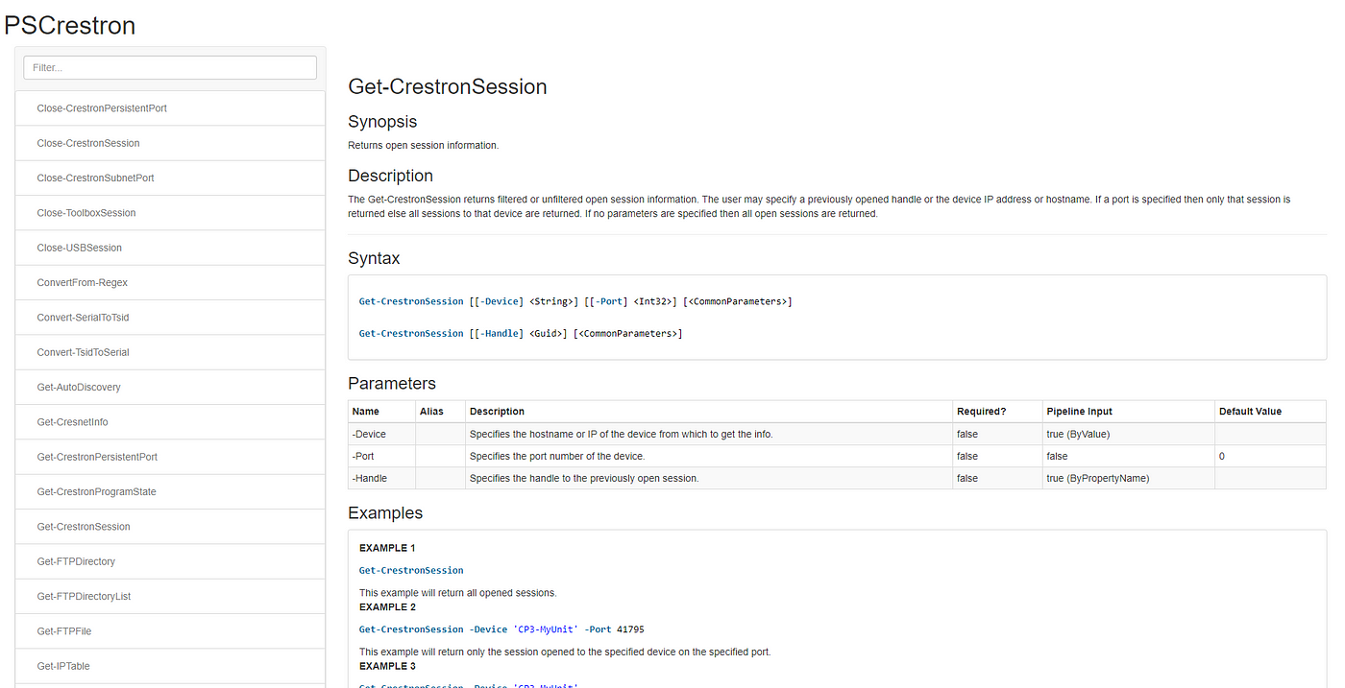Viewport: 1345px width, 688px height.
Task: Click the Examples heading
Action: point(385,512)
